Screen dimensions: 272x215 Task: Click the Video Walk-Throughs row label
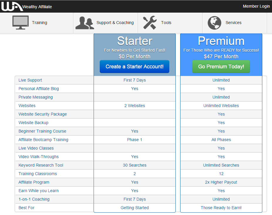pos(38,157)
